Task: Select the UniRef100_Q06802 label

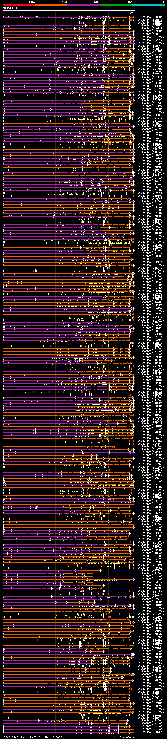Action: tap(150, 132)
